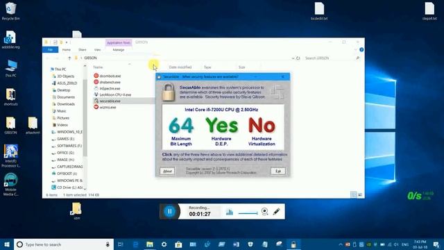
Task: Open Task View on the taskbar
Action: coord(120,244)
